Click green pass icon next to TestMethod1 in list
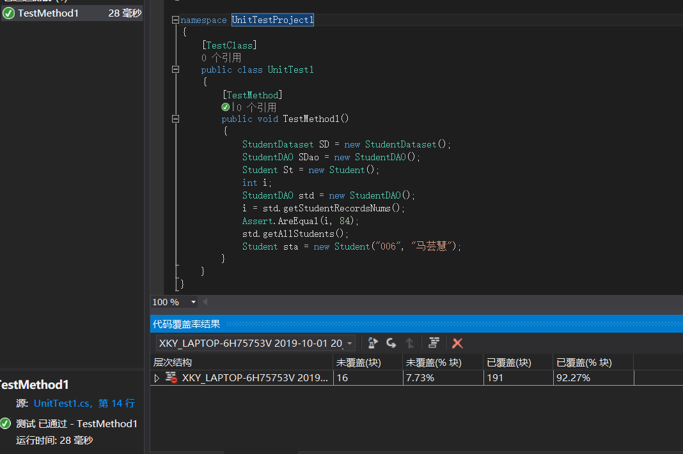This screenshot has width=683, height=454. point(9,13)
